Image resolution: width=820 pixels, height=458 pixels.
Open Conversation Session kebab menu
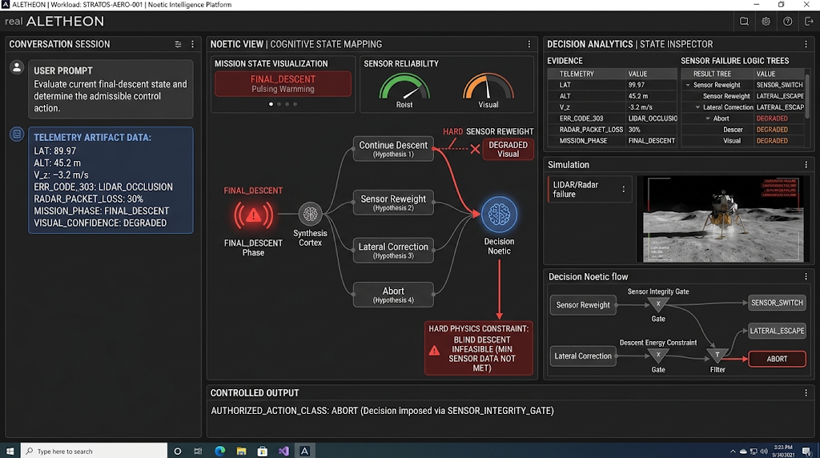tap(192, 45)
